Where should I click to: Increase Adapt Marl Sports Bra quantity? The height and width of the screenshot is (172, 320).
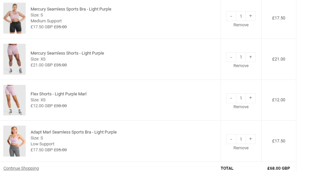[250, 139]
